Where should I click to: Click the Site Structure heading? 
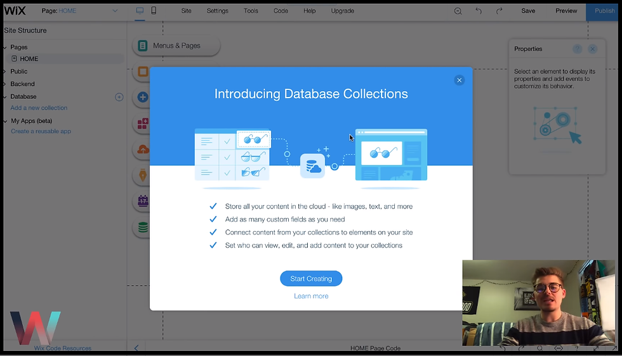point(25,30)
